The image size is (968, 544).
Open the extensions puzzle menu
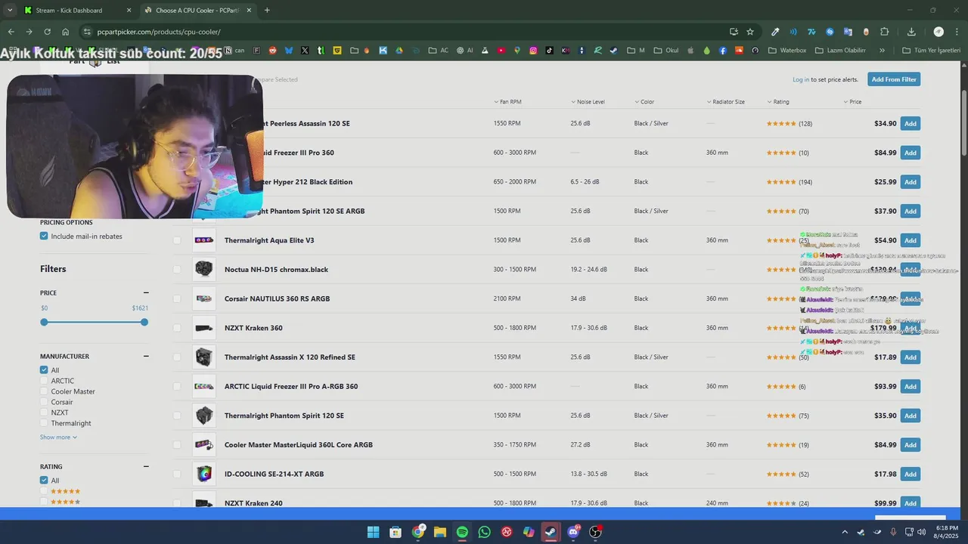click(884, 32)
